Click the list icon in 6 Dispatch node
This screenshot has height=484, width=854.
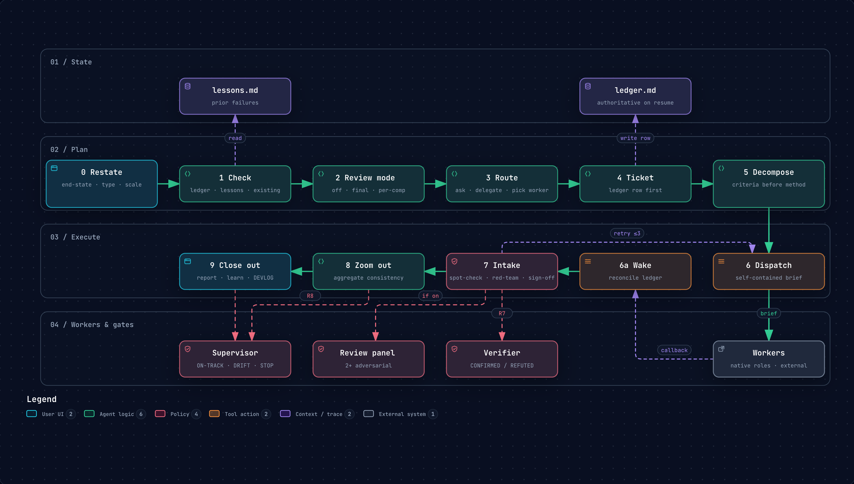pos(721,261)
